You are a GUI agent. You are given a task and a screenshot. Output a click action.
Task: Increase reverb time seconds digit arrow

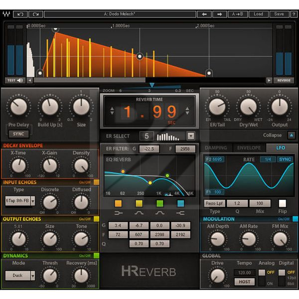112,108
